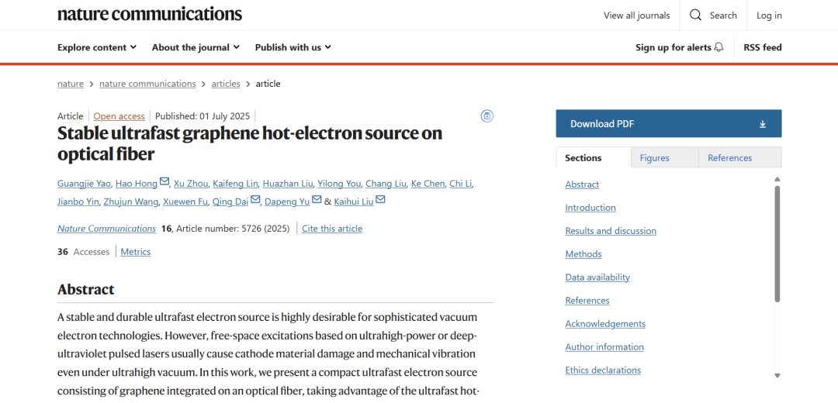Switch to the Figures tab
Viewport: 838px width, 403px height.
pos(654,158)
